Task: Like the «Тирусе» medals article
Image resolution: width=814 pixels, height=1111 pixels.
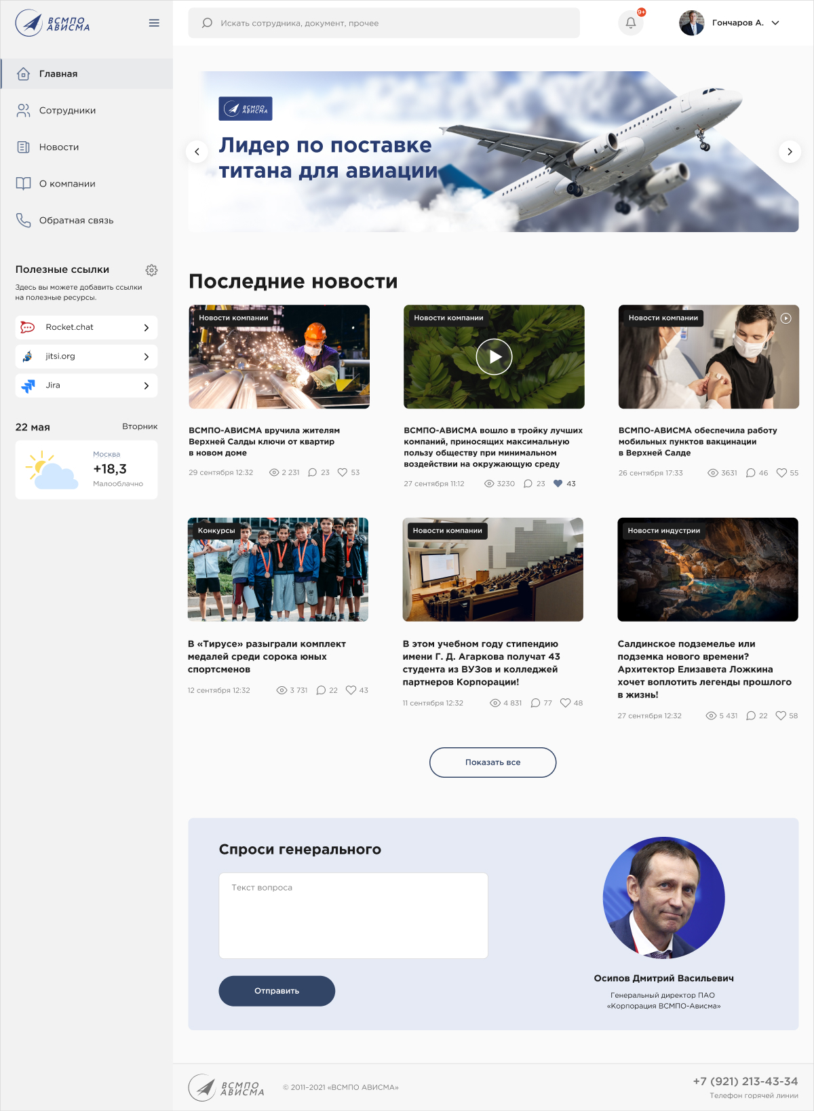Action: click(x=351, y=690)
